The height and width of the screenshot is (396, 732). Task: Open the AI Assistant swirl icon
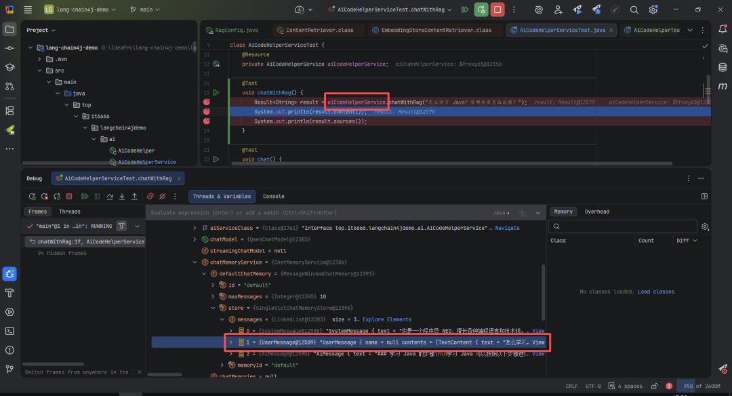pos(539,9)
